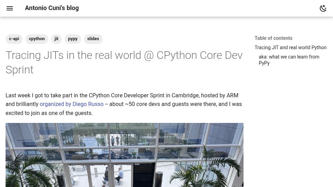Select the c-api tag
Viewport: 333px width, 187px height.
click(x=14, y=39)
